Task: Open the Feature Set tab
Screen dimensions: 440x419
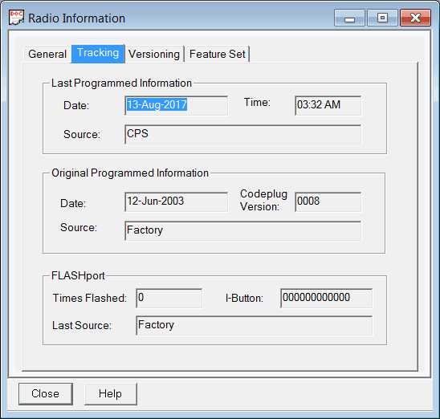Action: tap(218, 54)
